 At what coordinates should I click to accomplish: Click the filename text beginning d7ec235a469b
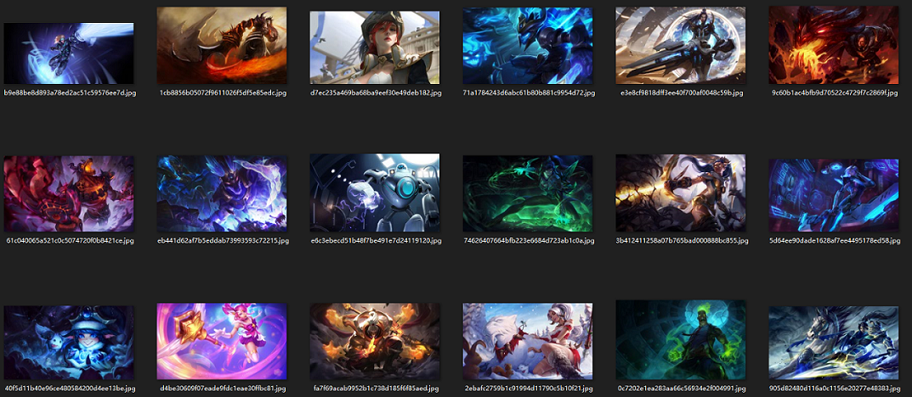(x=376, y=92)
